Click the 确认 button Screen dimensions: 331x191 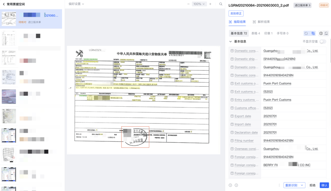[x=324, y=185]
